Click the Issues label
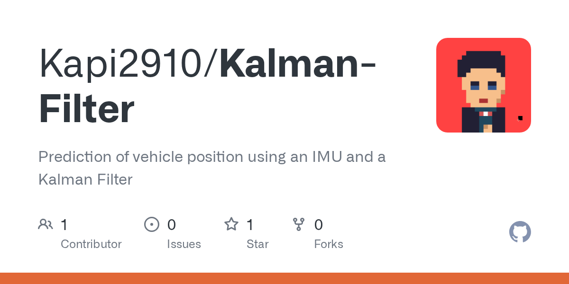This screenshot has height=284, width=569. (184, 244)
